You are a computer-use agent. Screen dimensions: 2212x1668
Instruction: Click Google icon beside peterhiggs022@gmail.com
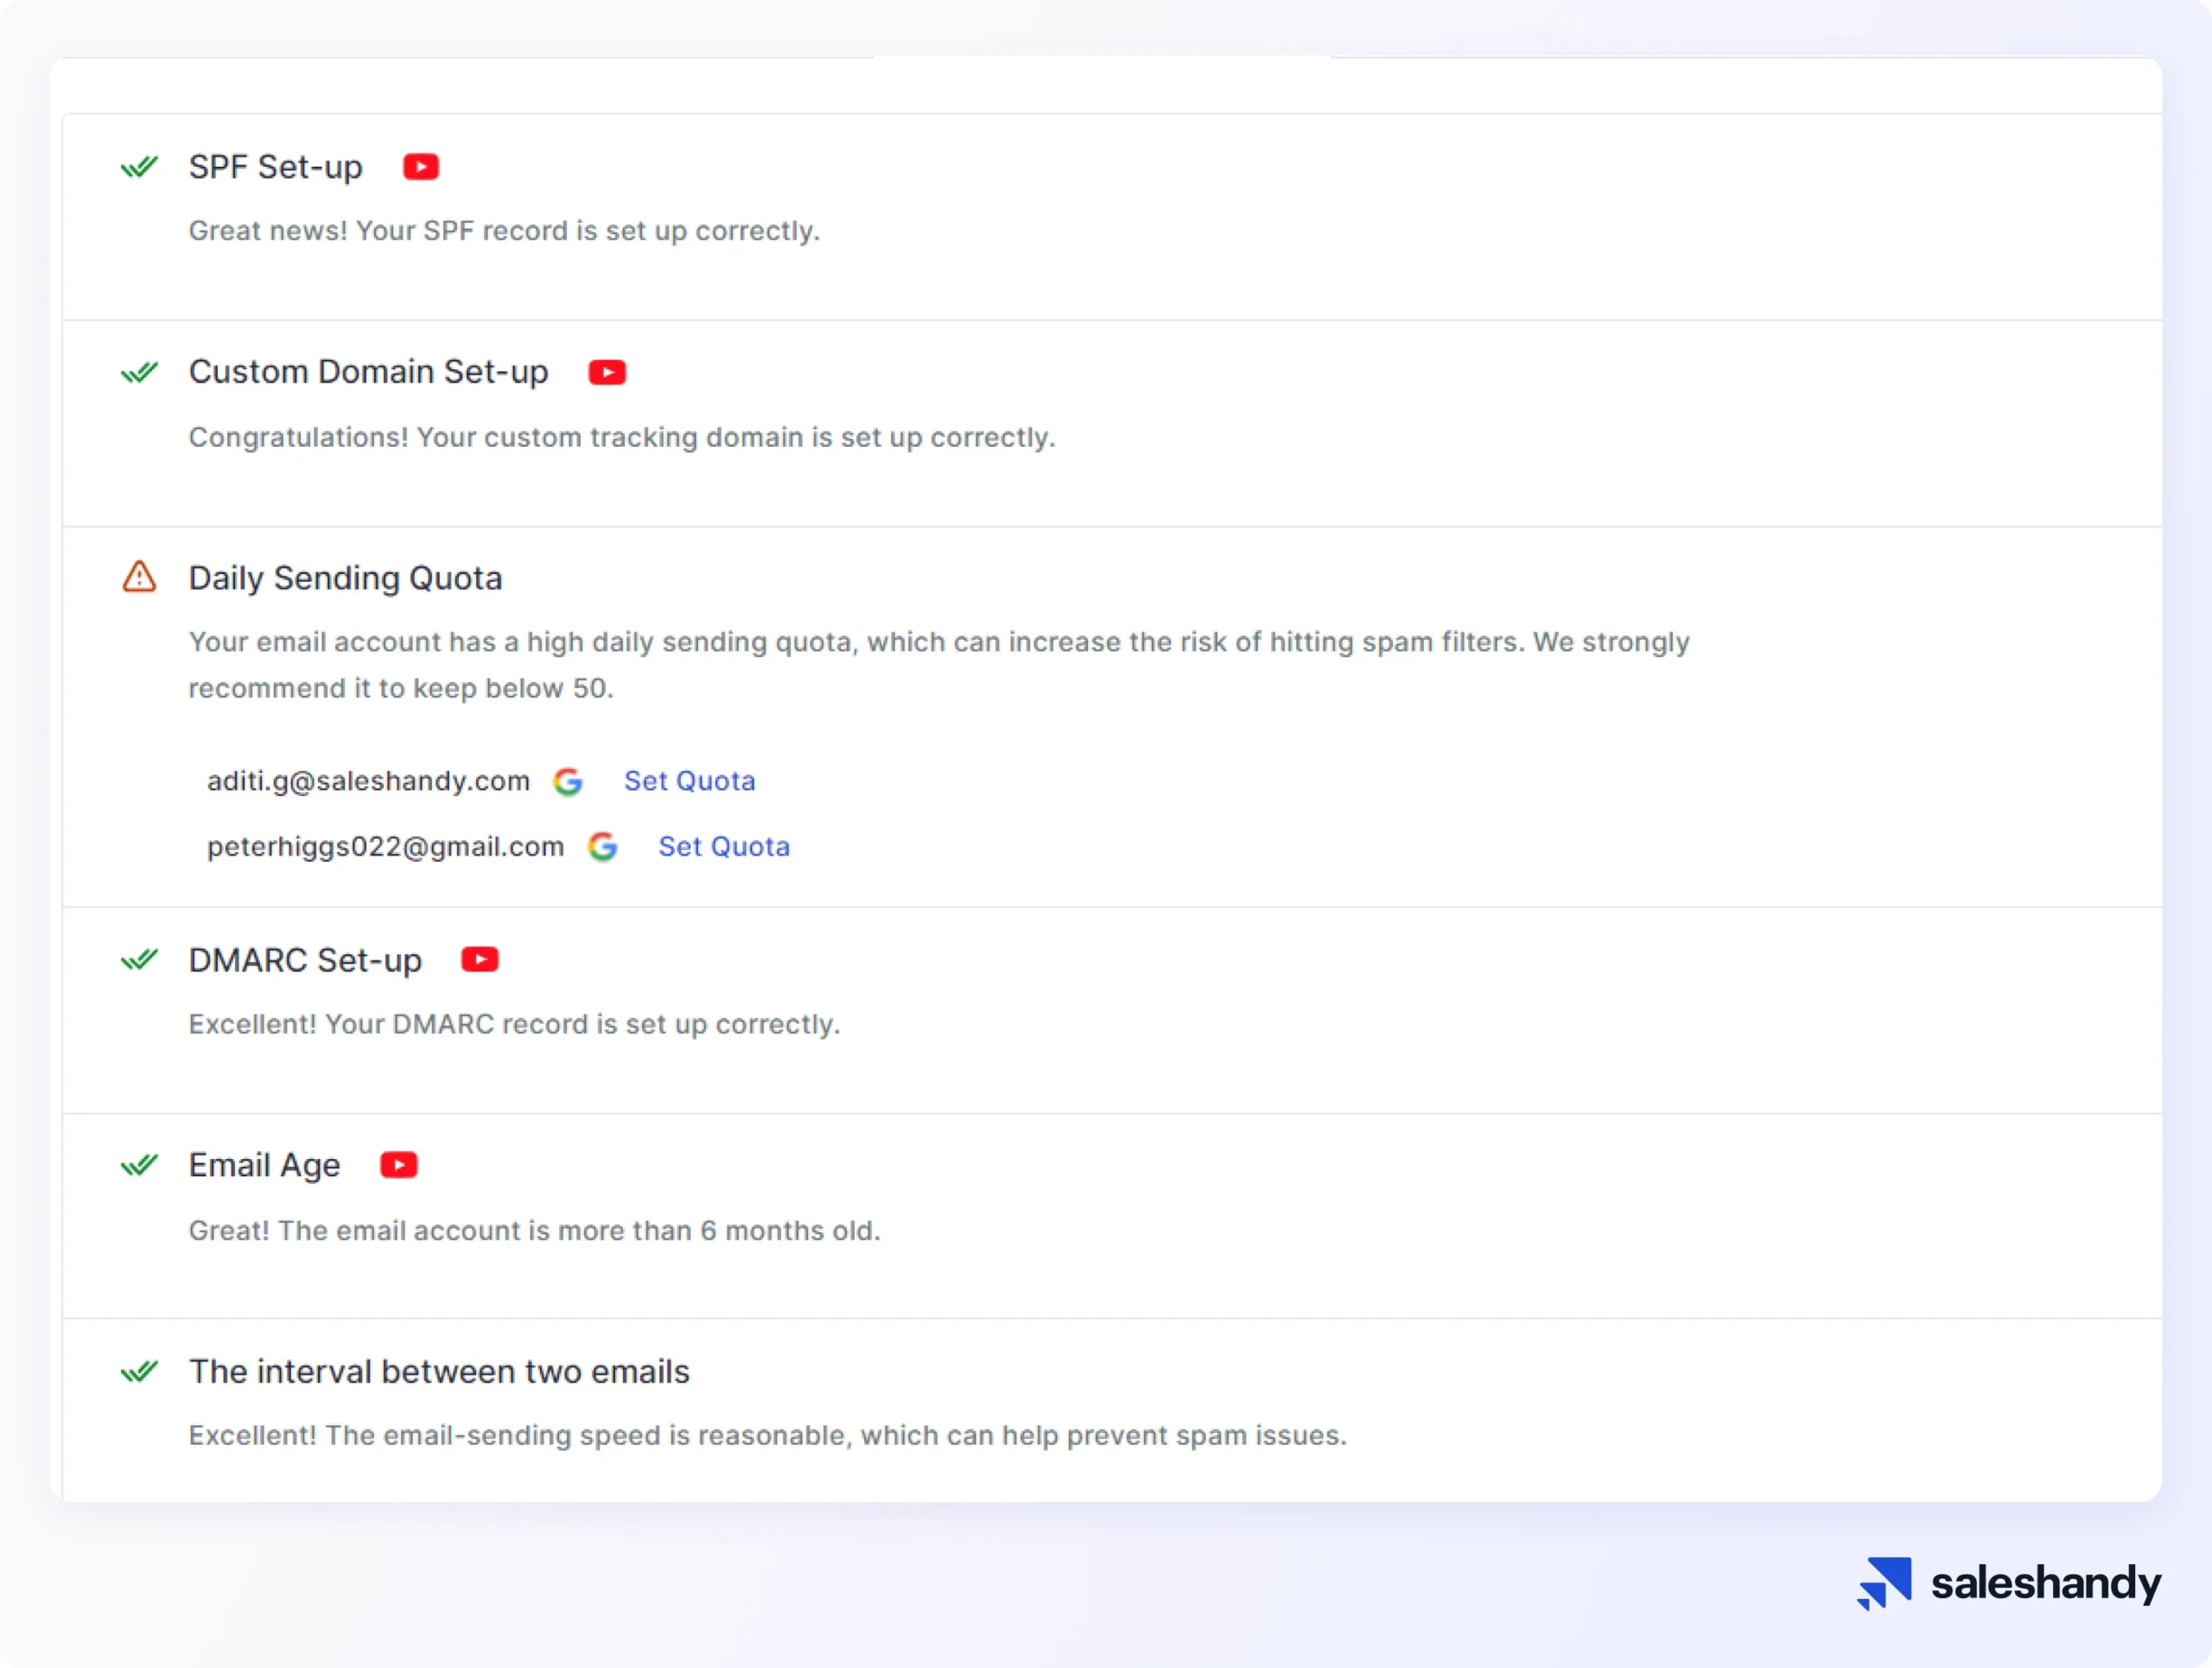[x=602, y=847]
